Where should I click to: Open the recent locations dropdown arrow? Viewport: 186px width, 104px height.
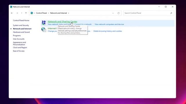tap(22, 13)
